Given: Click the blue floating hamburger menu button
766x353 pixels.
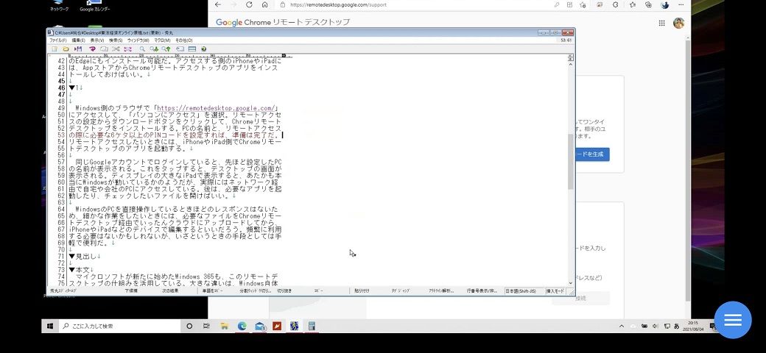Looking at the screenshot, I should (x=732, y=320).
